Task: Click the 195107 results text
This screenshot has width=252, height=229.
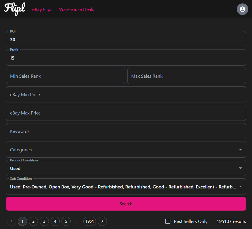Action: (231, 222)
